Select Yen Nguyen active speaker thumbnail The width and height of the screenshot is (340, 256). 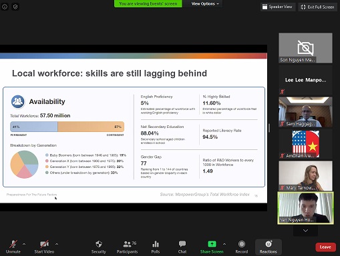(x=305, y=208)
